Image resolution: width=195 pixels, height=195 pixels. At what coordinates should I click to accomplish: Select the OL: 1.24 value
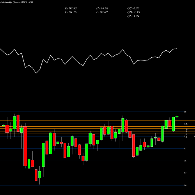(133, 16)
